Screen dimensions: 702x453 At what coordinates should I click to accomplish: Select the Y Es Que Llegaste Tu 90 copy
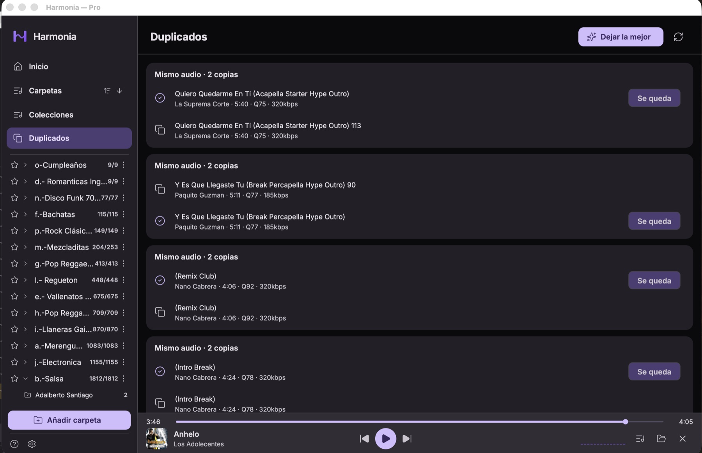click(160, 189)
